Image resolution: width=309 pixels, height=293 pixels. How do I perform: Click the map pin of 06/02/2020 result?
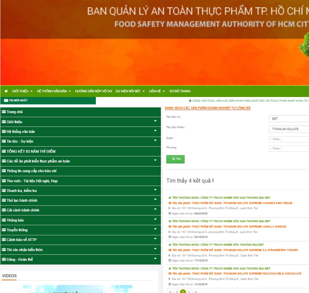pyautogui.click(x=170, y=208)
